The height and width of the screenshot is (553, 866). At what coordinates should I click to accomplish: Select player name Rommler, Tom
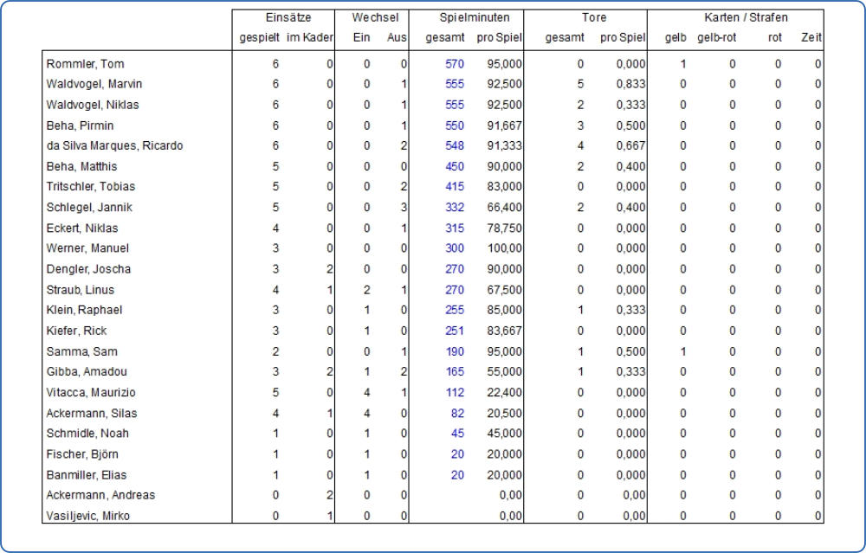(85, 64)
